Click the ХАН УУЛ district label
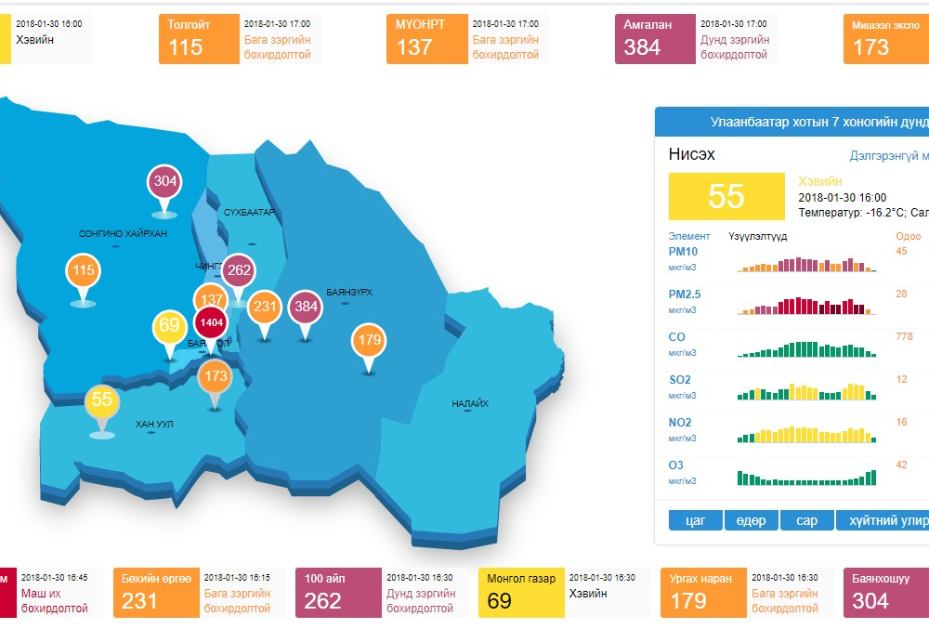This screenshot has width=929, height=642. (x=154, y=424)
